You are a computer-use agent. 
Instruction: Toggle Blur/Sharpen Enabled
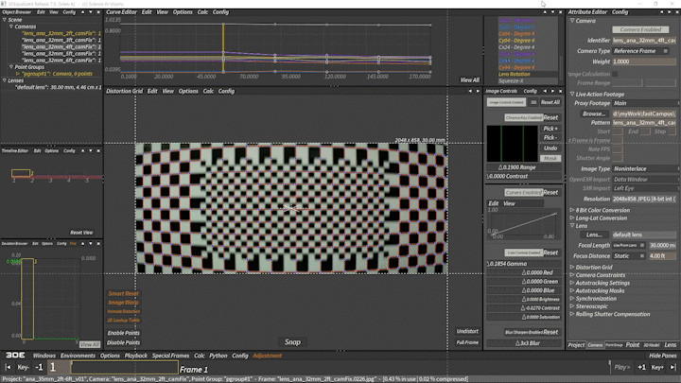coord(523,332)
